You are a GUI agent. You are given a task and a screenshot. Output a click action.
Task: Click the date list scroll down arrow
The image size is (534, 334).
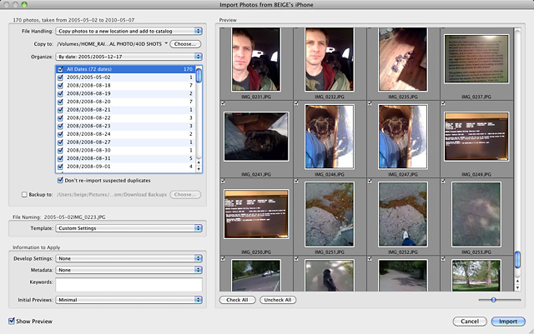[x=199, y=169]
